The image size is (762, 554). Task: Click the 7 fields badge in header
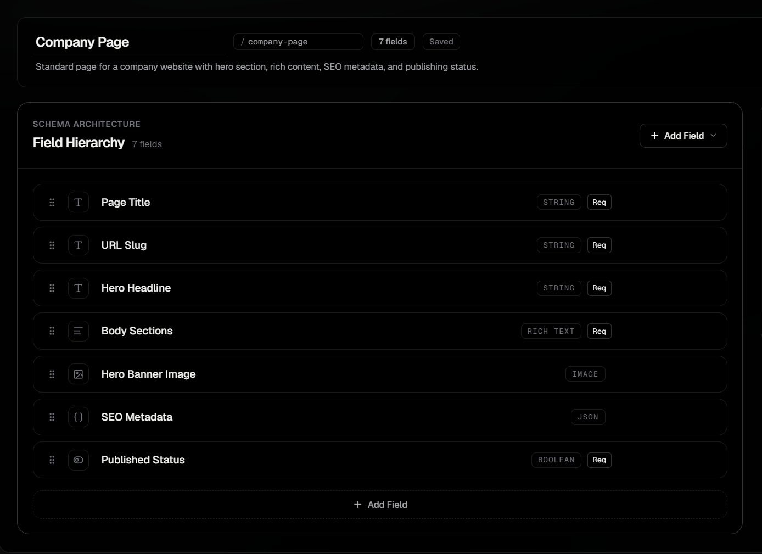point(393,42)
